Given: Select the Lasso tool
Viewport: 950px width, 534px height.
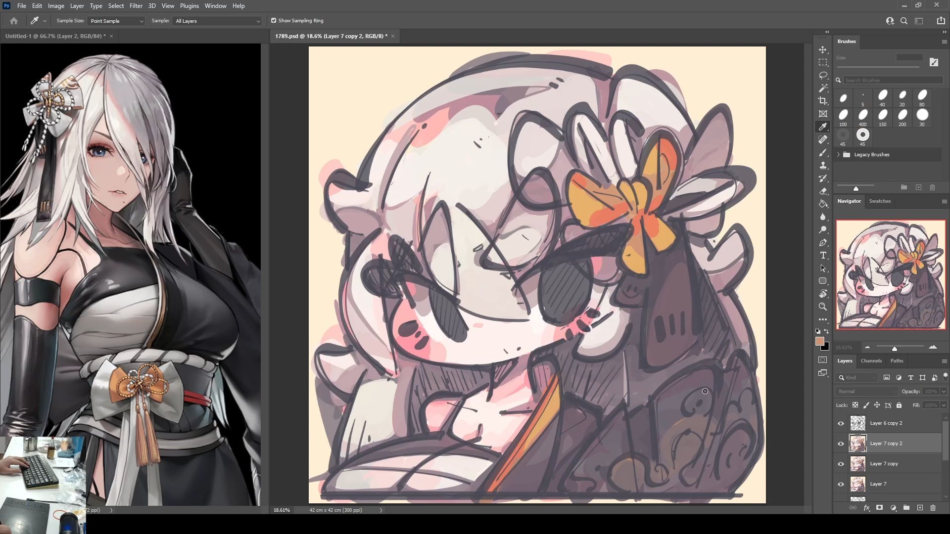Looking at the screenshot, I should (823, 75).
